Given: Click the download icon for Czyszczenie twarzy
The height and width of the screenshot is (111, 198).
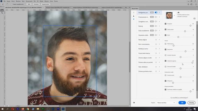Looking at the screenshot, I should (x=156, y=53).
